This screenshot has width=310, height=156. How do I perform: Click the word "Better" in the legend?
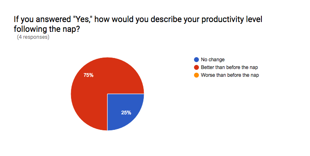tap(207, 67)
